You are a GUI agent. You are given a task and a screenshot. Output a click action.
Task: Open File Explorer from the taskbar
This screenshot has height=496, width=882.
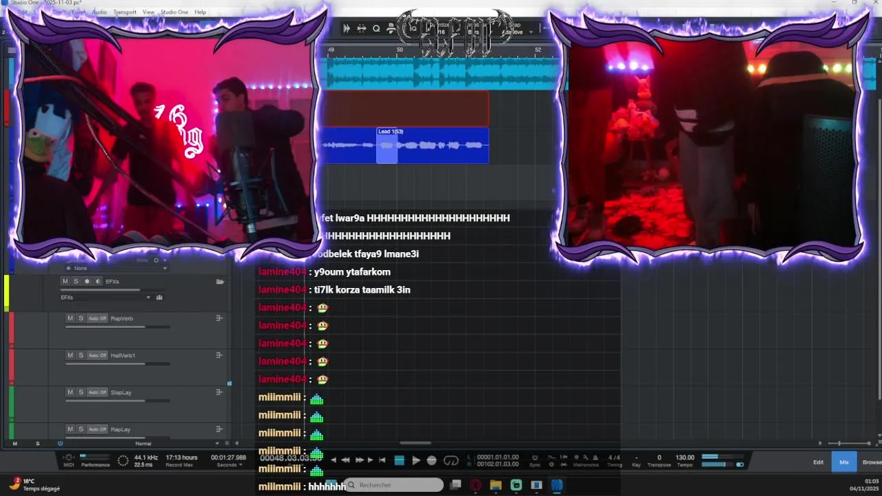[x=495, y=485]
